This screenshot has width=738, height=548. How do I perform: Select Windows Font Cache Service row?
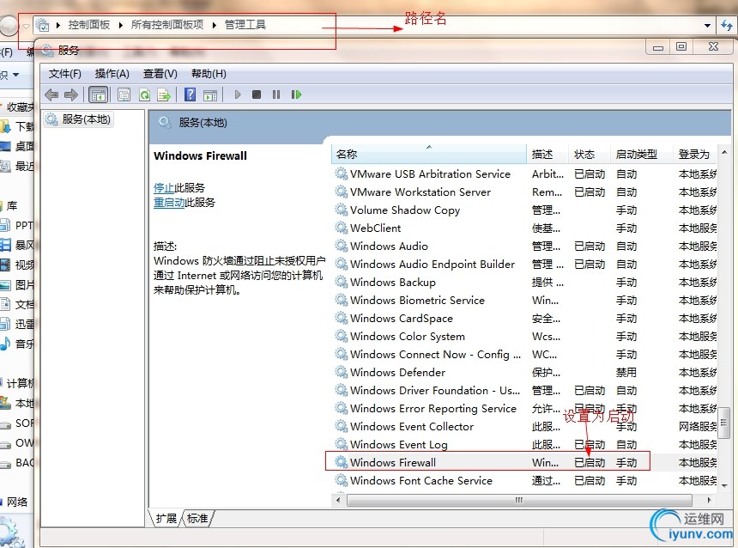pyautogui.click(x=525, y=481)
